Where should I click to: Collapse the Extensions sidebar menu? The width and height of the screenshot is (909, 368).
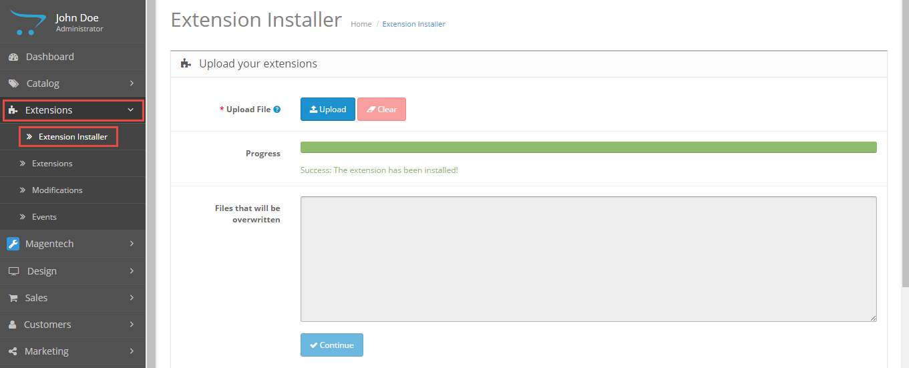131,110
